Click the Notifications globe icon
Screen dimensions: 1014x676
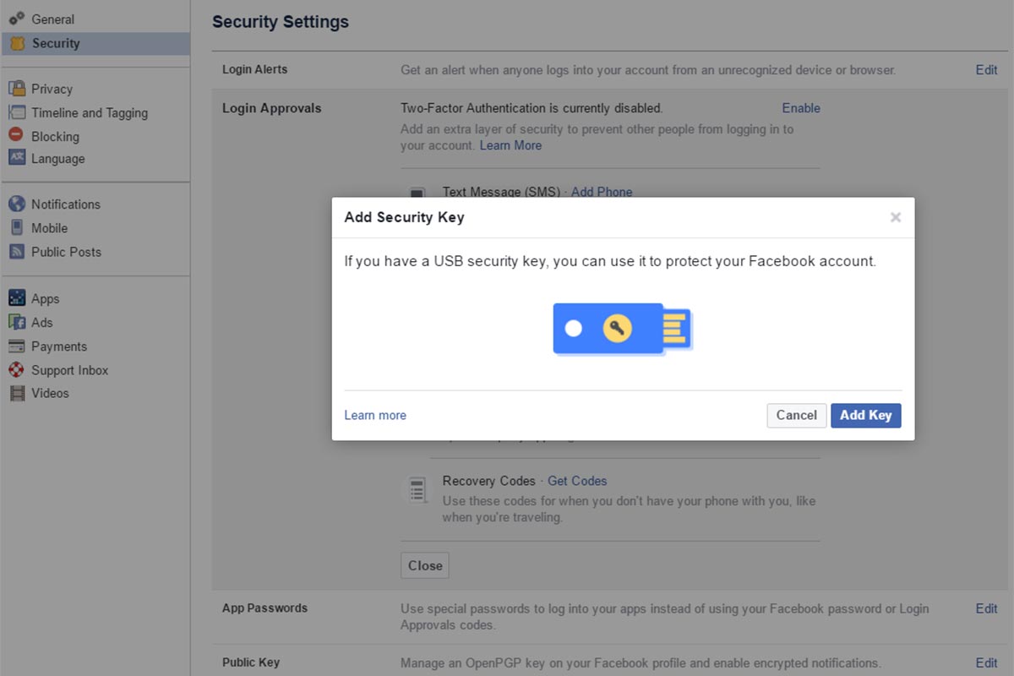[x=17, y=204]
